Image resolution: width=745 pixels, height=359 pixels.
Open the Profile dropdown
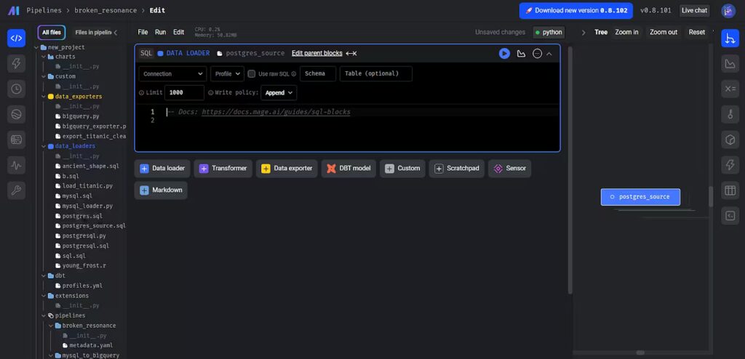coord(227,74)
